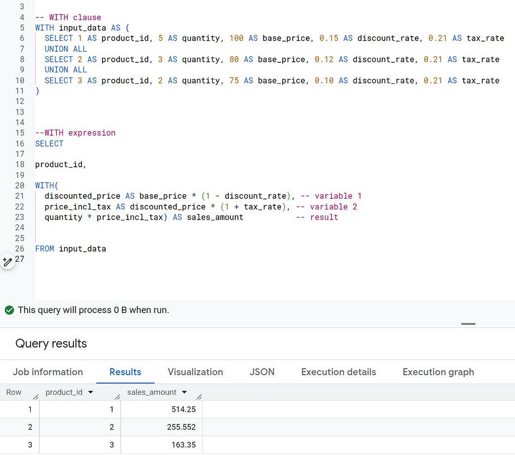Screen dimensions: 515x455
Task: Open the sales_amount column dropdown arrow
Action: coord(184,392)
